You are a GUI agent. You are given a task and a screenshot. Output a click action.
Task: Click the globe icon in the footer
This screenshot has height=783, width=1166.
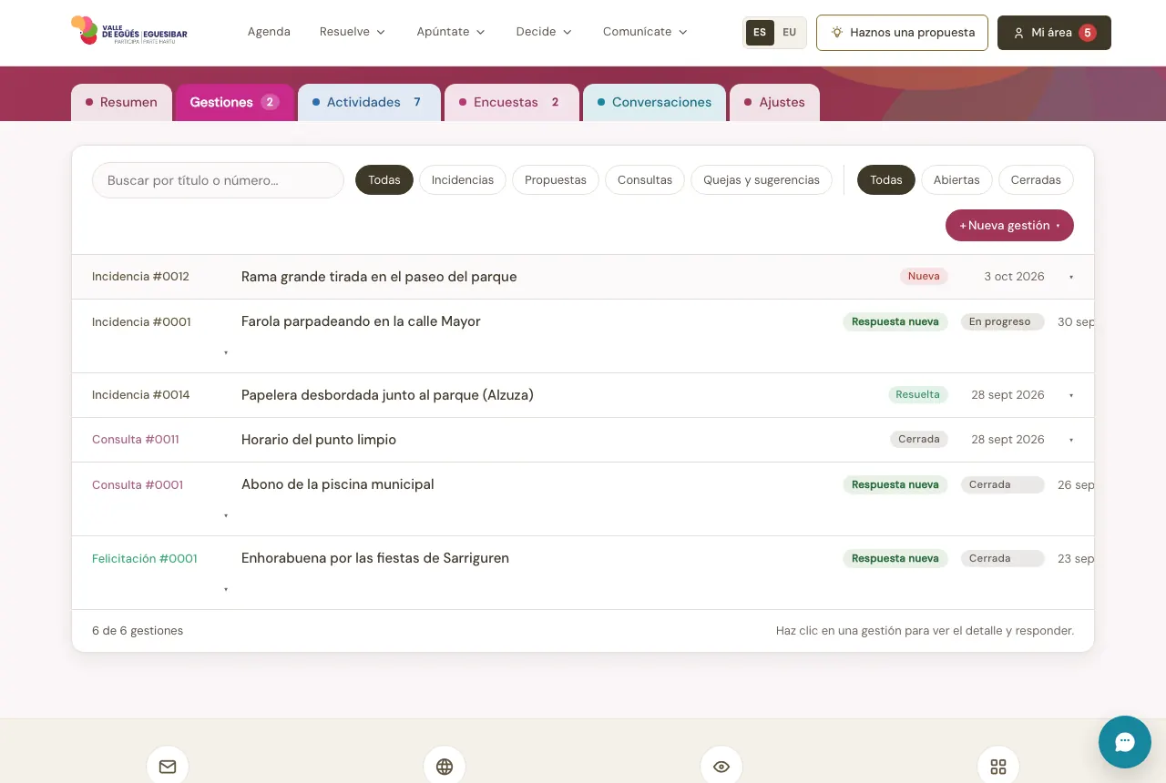445,767
